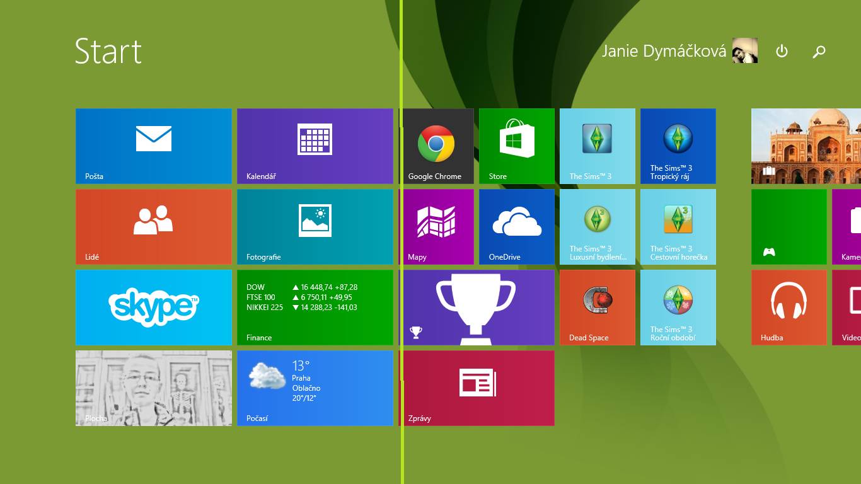Click the Janie Dymáčková account name

pyautogui.click(x=664, y=52)
